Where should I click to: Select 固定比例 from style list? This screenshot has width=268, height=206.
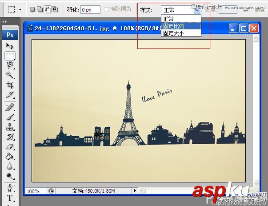click(181, 26)
